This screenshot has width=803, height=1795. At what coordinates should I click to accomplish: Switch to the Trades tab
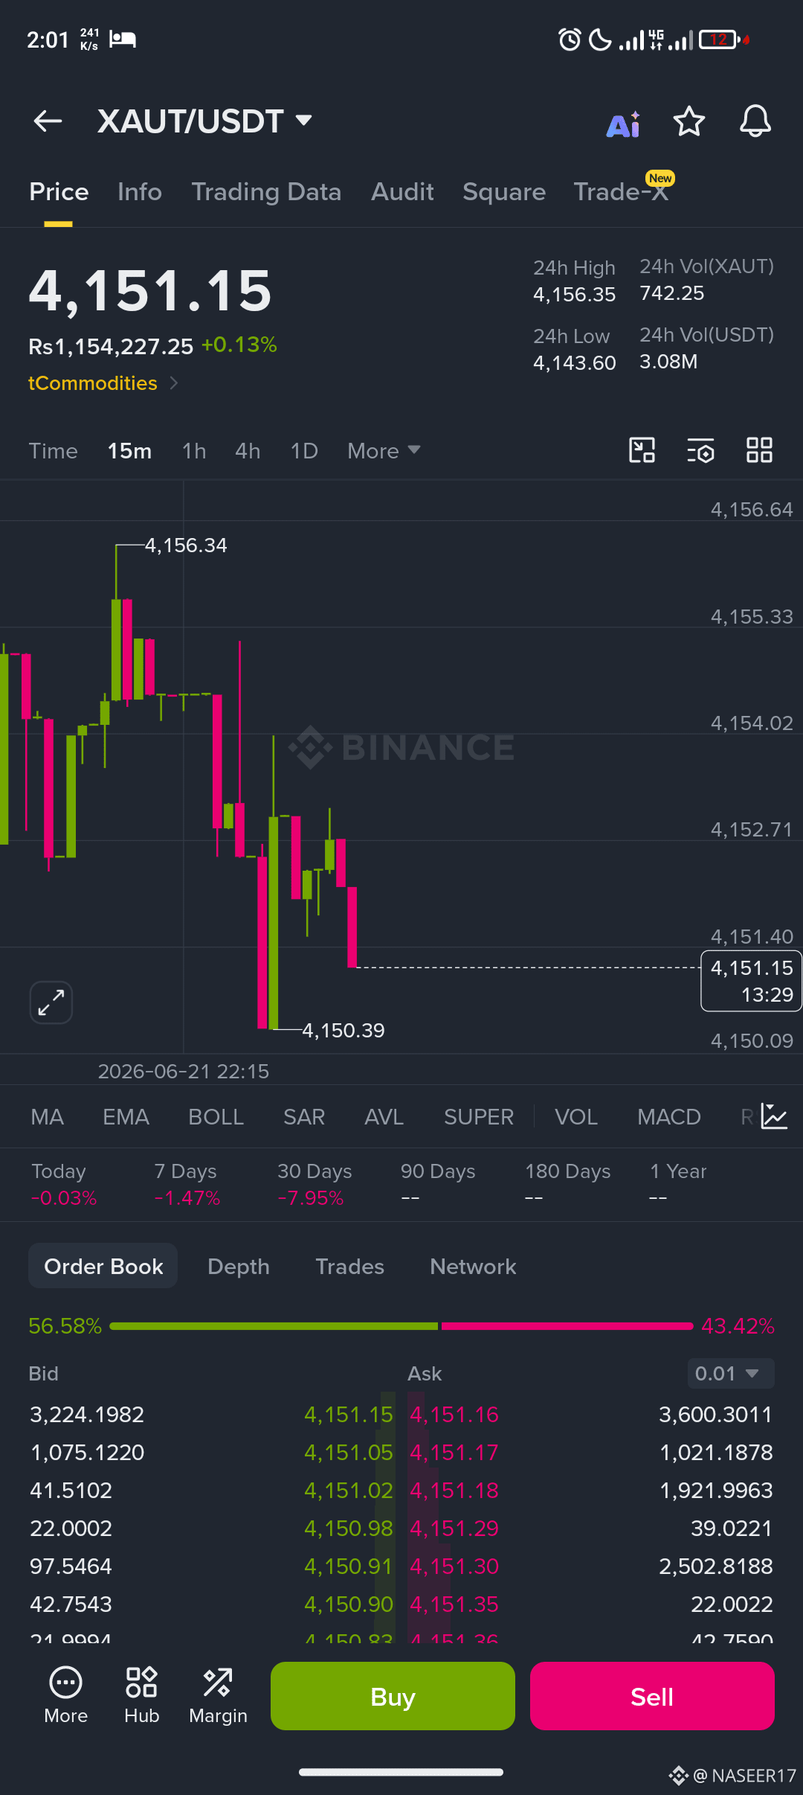tap(349, 1267)
